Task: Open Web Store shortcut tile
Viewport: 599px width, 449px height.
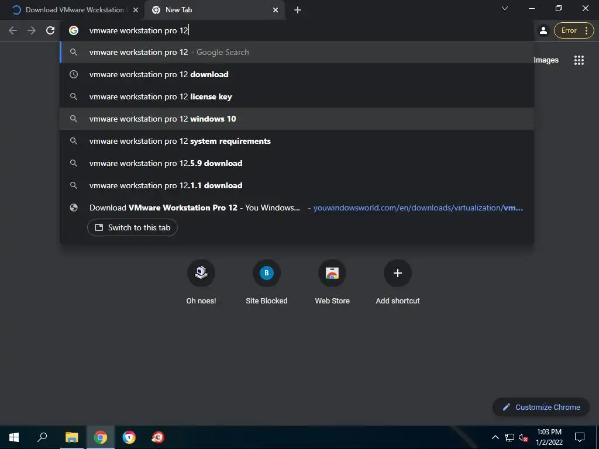Action: [x=332, y=282]
